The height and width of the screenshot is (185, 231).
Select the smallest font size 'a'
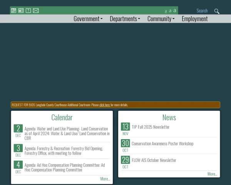tap(166, 11)
